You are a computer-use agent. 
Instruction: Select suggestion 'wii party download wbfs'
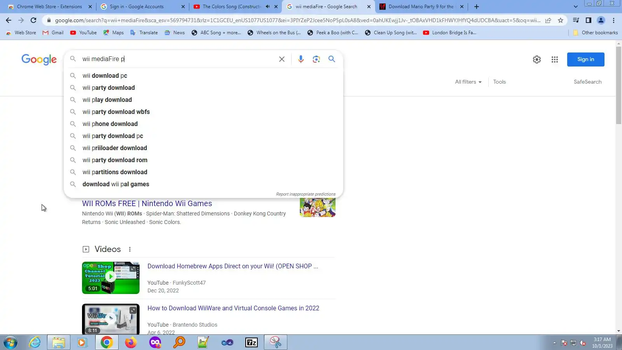(x=203, y=112)
